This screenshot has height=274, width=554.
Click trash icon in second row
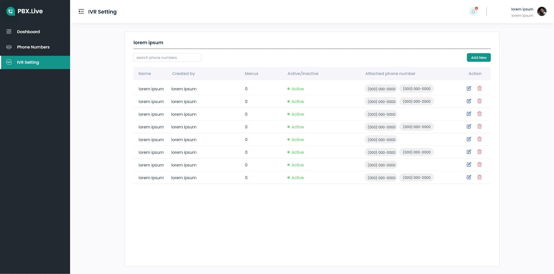[479, 101]
